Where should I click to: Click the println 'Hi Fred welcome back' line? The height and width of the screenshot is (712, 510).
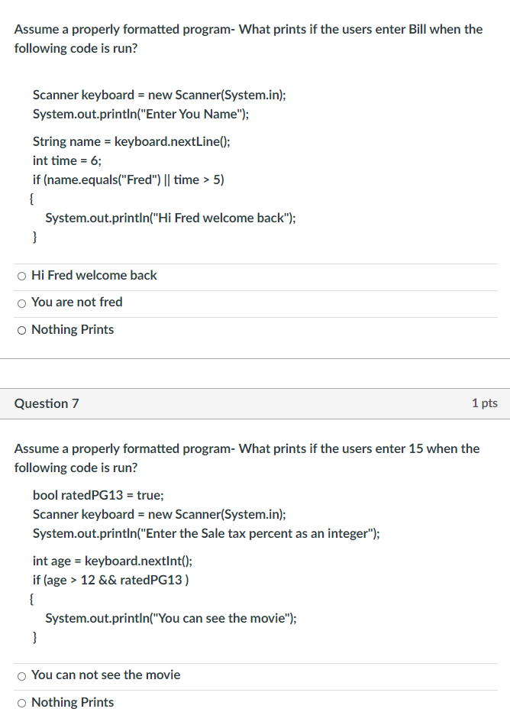point(171,218)
